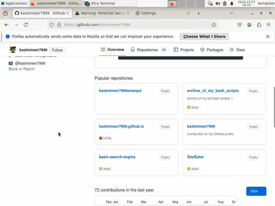Open kaslmineer7999sownpd repository
Image resolution: width=275 pixels, height=206 pixels.
(120, 91)
